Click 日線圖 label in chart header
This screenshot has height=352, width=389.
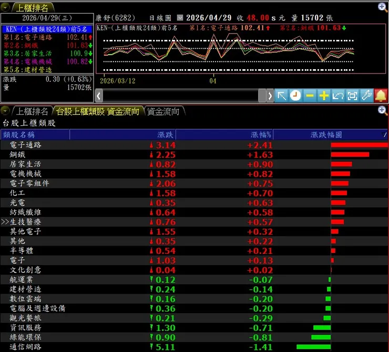point(160,18)
